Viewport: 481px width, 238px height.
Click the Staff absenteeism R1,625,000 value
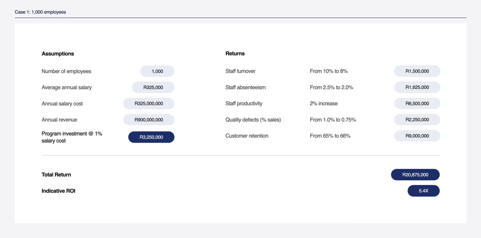[417, 87]
